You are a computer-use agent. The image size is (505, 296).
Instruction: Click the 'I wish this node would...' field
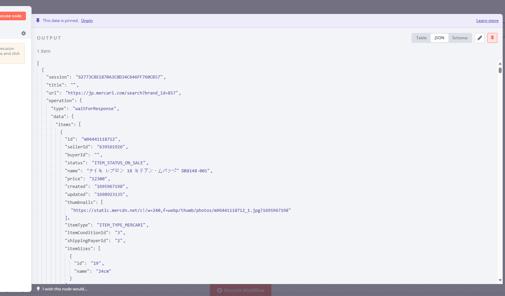click(x=65, y=289)
